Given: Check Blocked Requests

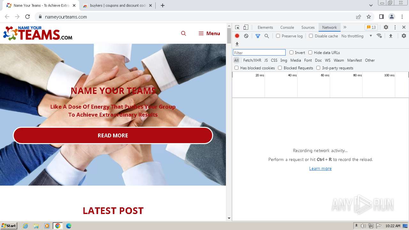Looking at the screenshot, I should pyautogui.click(x=280, y=68).
